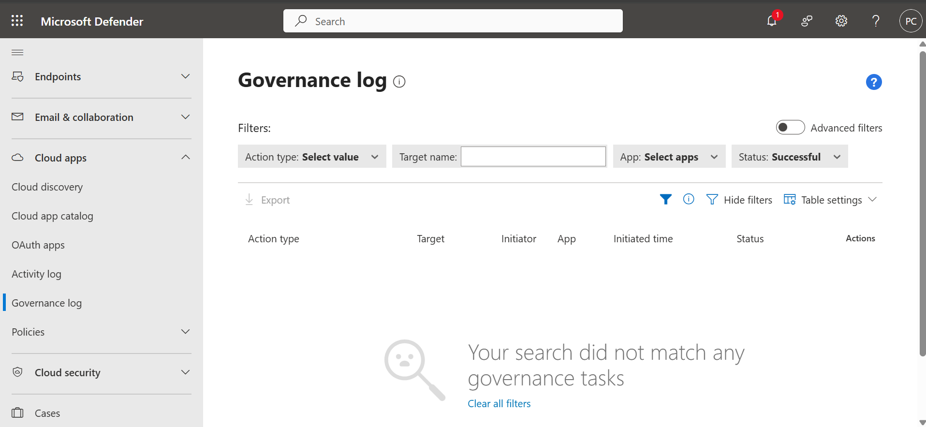Click the Status column header

750,238
